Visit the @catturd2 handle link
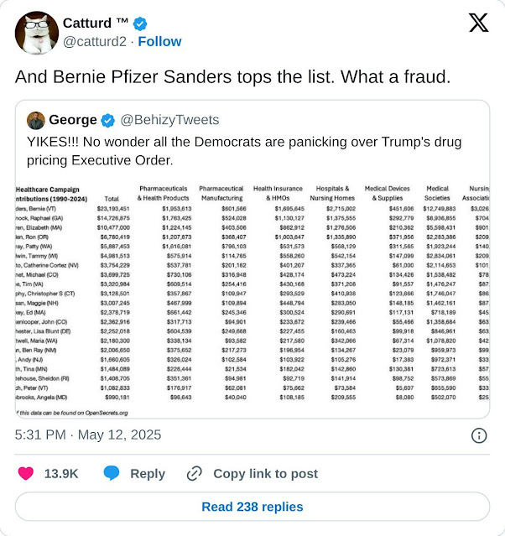The height and width of the screenshot is (536, 505). (x=97, y=41)
